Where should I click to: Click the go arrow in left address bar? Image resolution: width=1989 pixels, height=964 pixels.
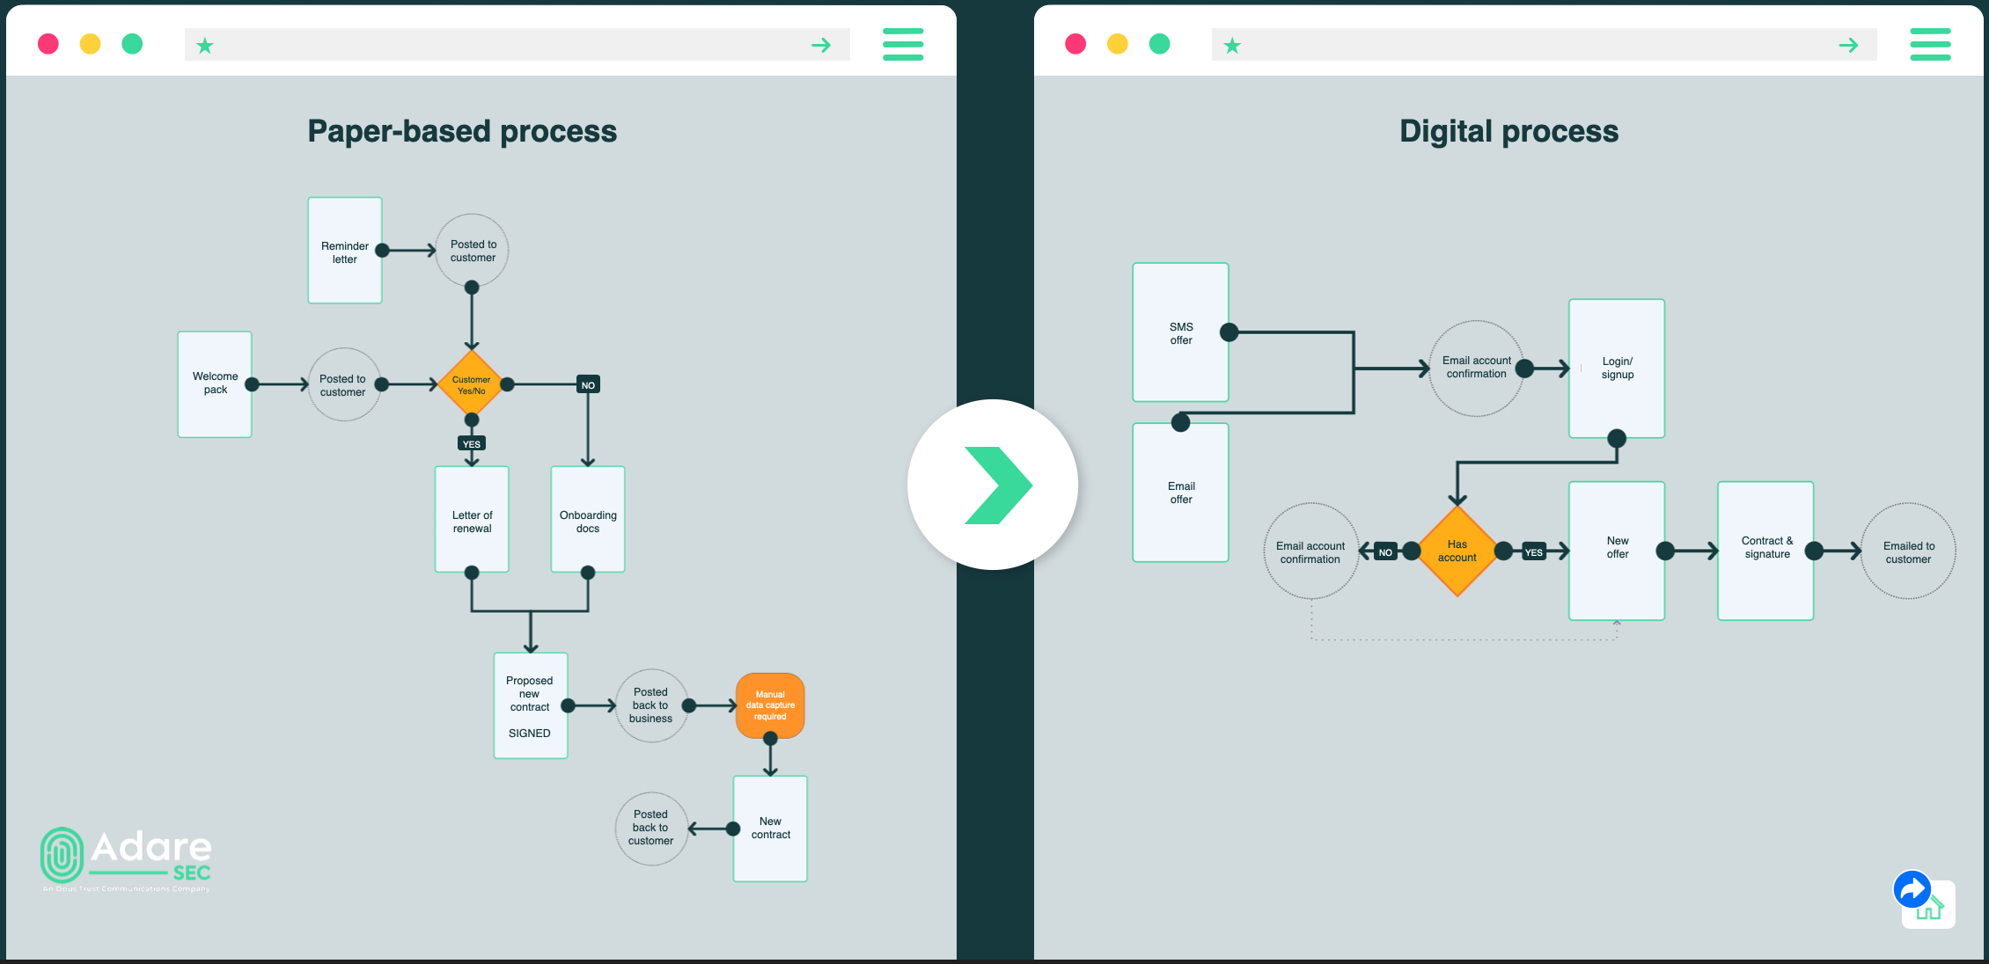[821, 45]
